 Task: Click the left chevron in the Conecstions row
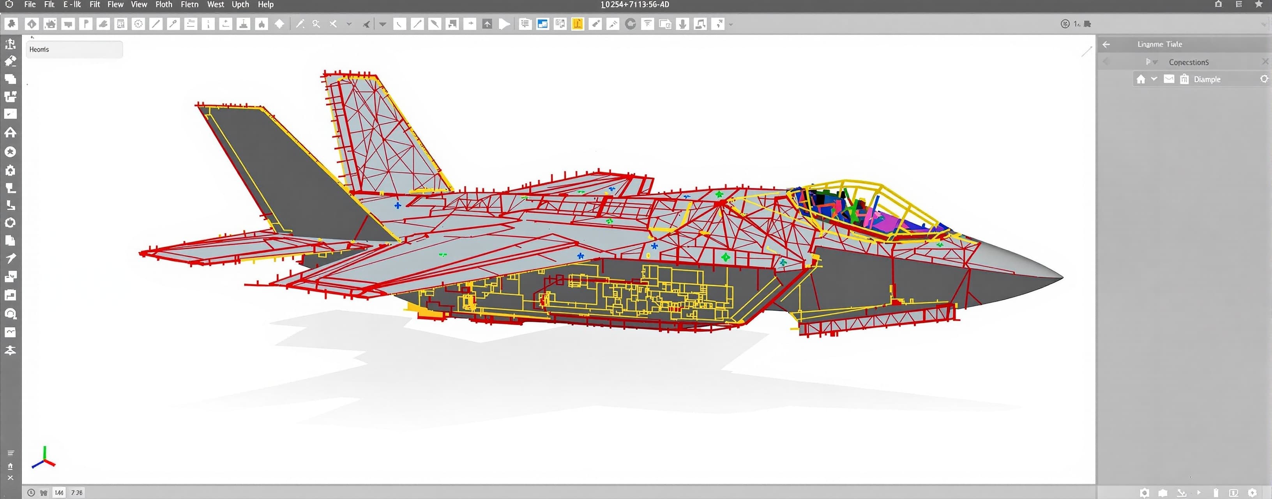pos(1106,62)
